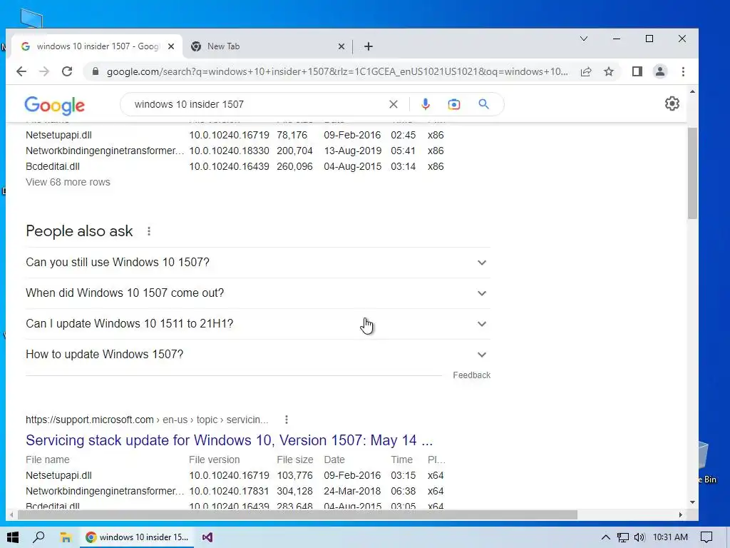Image resolution: width=730 pixels, height=548 pixels.
Task: Expand 'When did Windows 10 1507 come out?'
Action: point(258,293)
